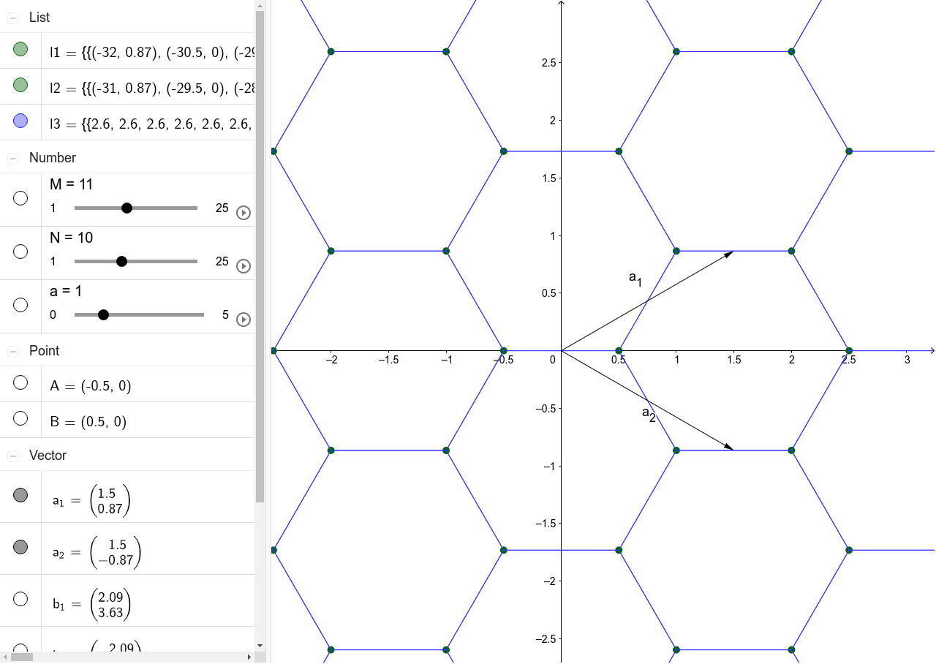Hide list l2 via green circle
This screenshot has height=664, width=936.
pyautogui.click(x=20, y=86)
